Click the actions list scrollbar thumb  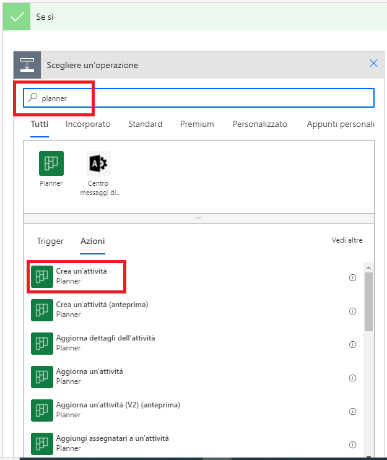coord(369,302)
